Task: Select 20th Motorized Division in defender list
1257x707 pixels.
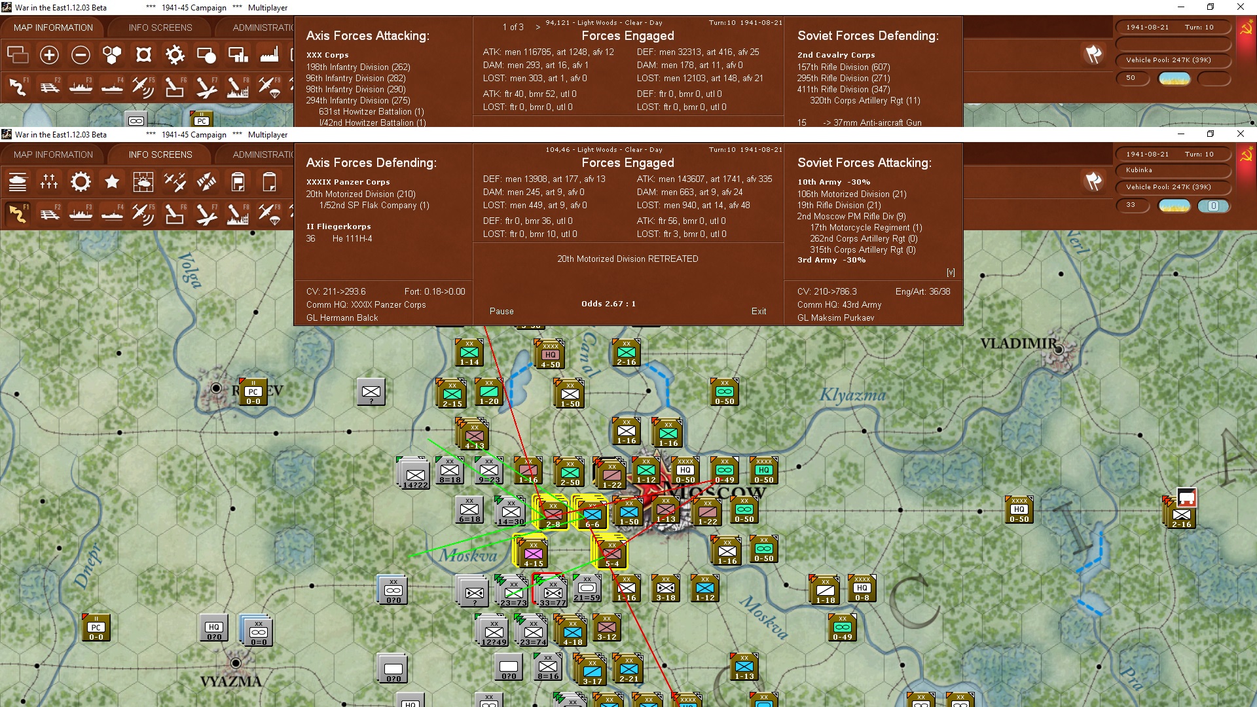Action: 361,194
